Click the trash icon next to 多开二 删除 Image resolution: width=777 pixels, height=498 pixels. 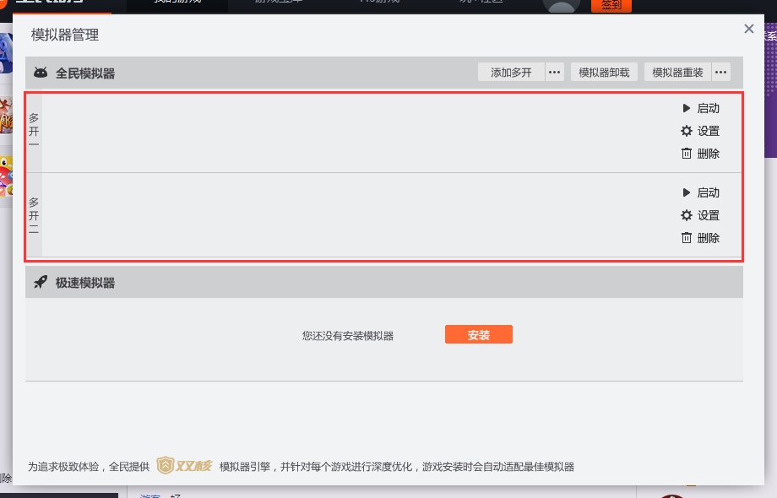click(x=687, y=238)
